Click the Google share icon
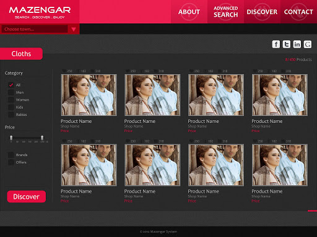 tap(308, 44)
